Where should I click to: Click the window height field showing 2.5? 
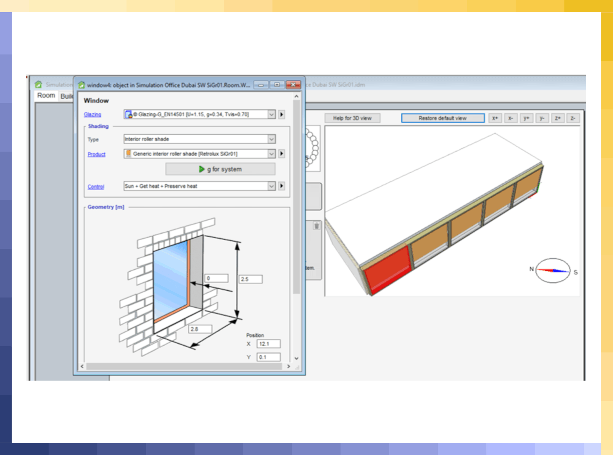pyautogui.click(x=251, y=279)
